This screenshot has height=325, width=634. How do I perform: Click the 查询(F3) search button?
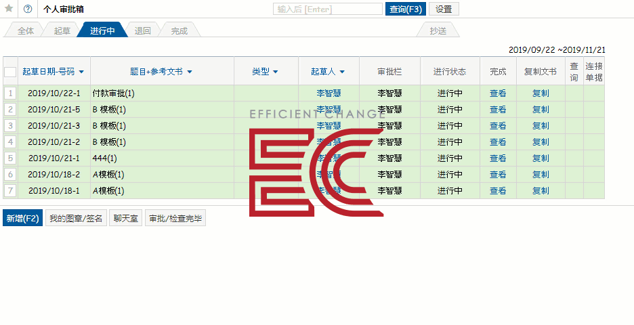click(x=406, y=9)
